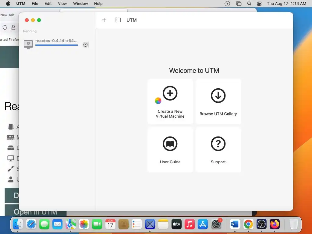Open Music from the Dock
The image size is (312, 234).
tap(190, 224)
